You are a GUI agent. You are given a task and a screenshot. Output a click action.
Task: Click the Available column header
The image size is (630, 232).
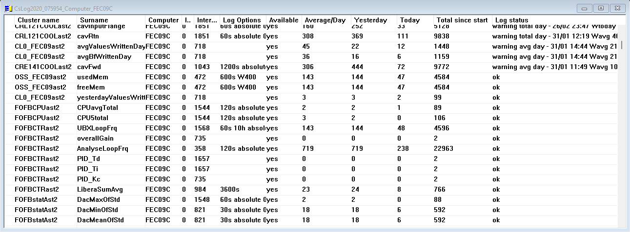(284, 20)
